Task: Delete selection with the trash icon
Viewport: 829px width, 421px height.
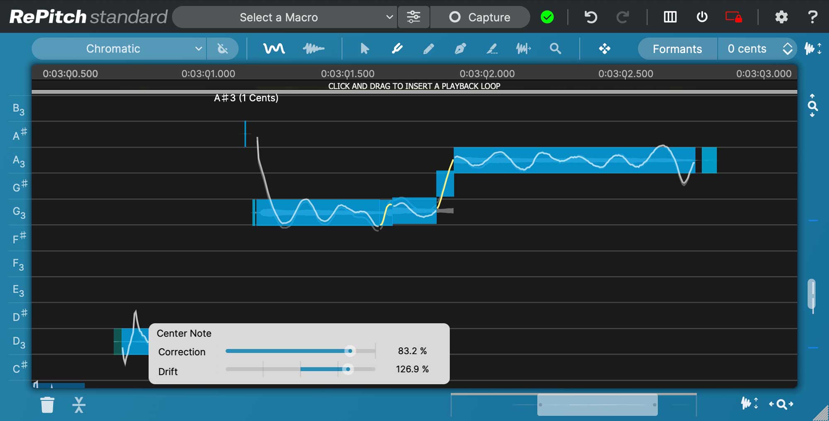Action: click(x=47, y=404)
